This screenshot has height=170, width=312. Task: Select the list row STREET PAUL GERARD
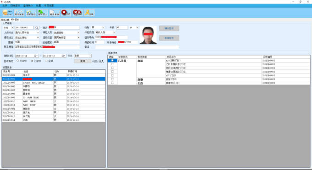pyautogui.click(x=54, y=83)
